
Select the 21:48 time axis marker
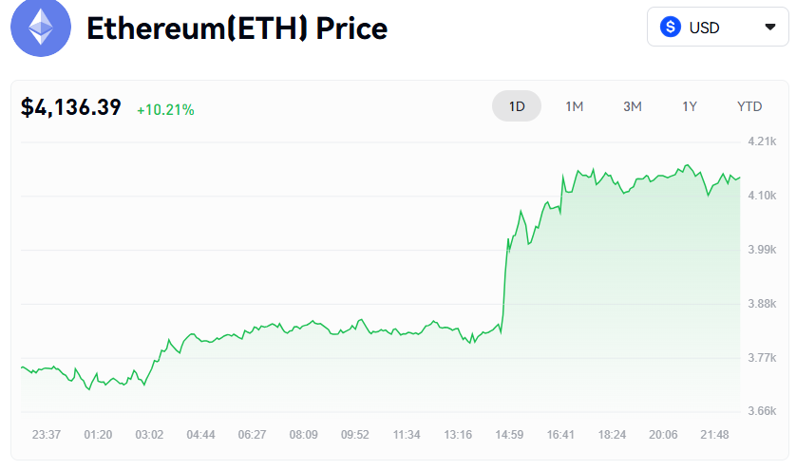coord(714,435)
